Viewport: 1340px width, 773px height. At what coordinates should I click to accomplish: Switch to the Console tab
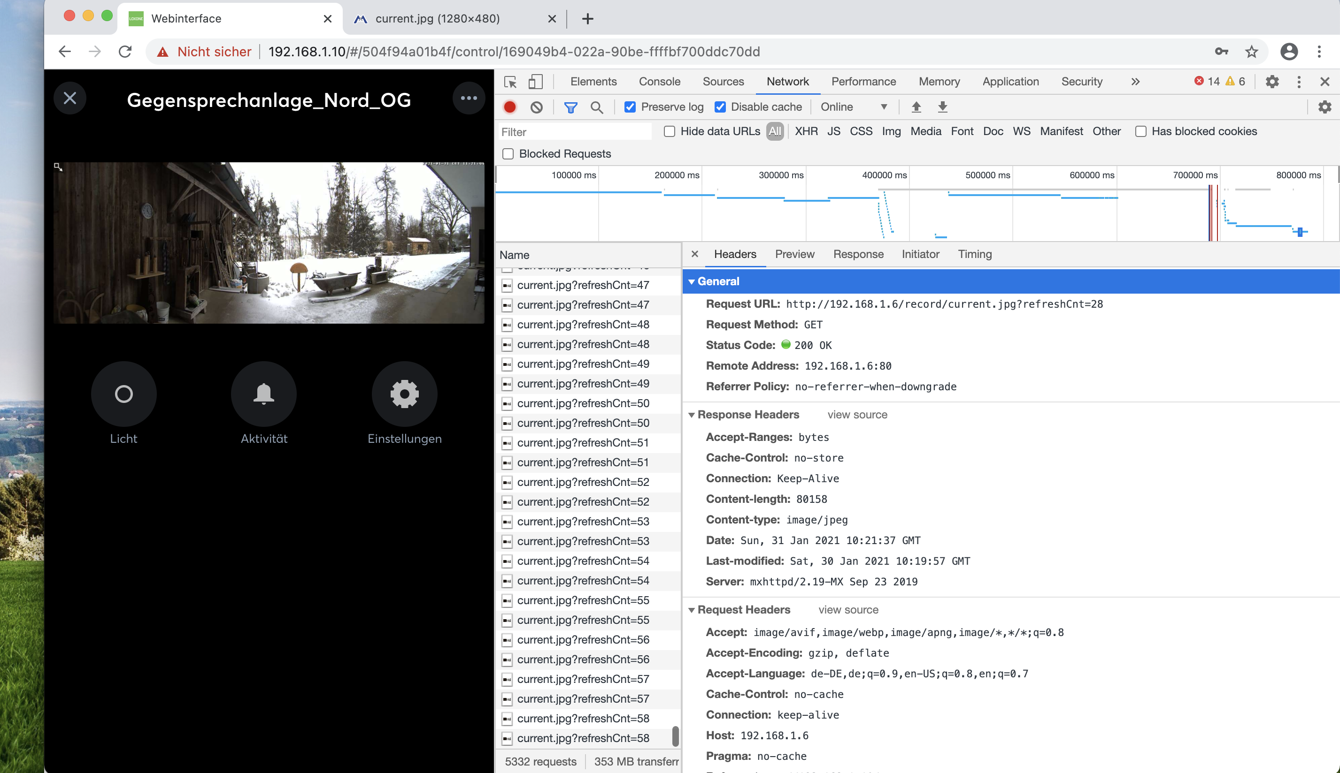pos(659,82)
